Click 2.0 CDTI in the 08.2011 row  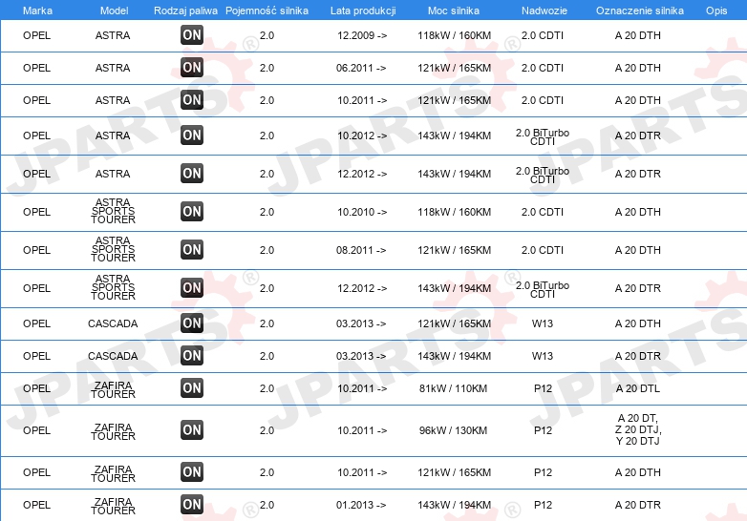543,250
